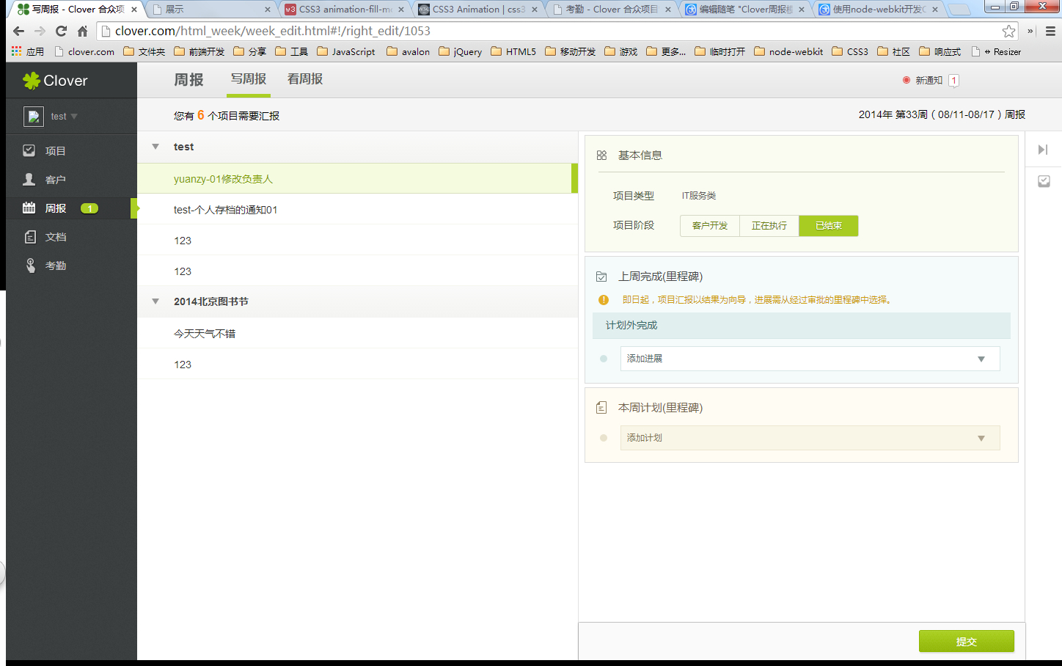Image resolution: width=1062 pixels, height=666 pixels.
Task: Show overflow bookmarks chevron
Action: (x=1030, y=31)
